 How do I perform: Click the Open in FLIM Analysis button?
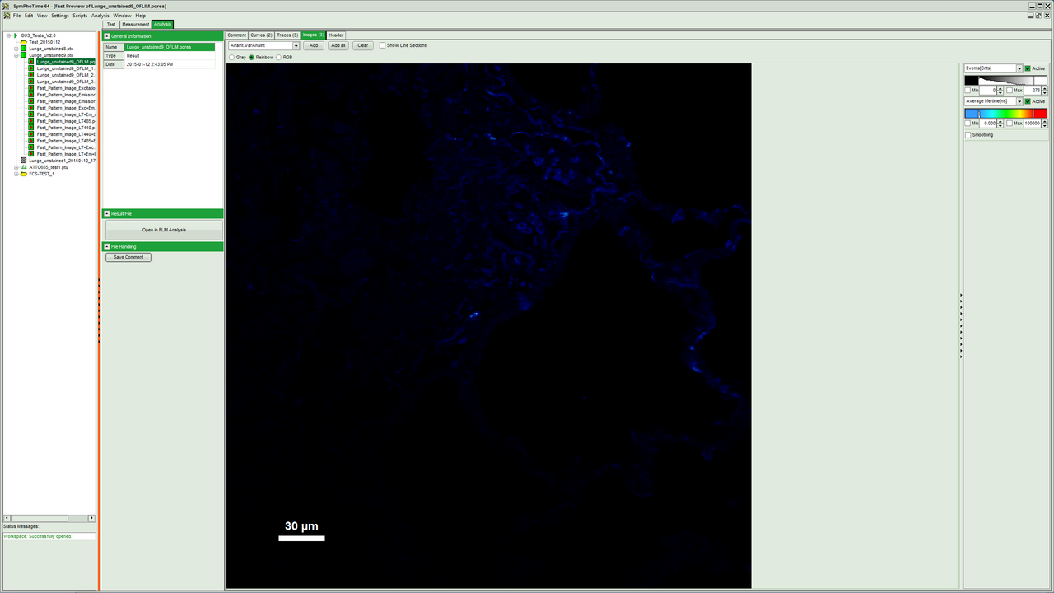164,230
